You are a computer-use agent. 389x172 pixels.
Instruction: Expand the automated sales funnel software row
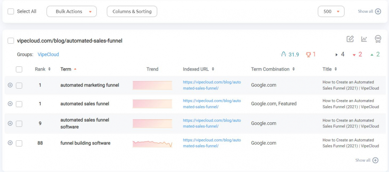(10, 123)
